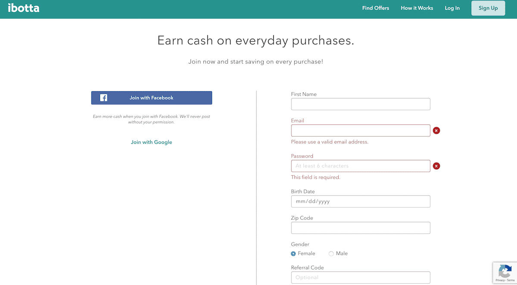Go to How it Works page
The image size is (517, 285).
click(x=417, y=8)
